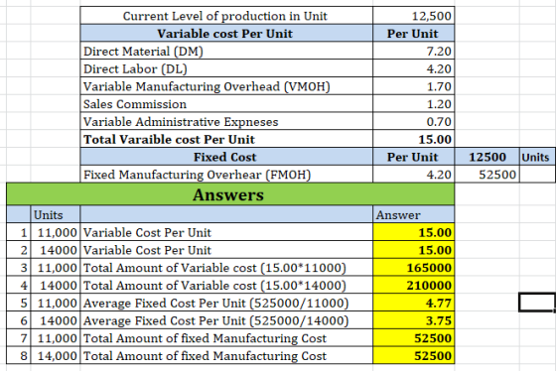Select the 165000 answer cell
556x371 pixels.
(413, 267)
